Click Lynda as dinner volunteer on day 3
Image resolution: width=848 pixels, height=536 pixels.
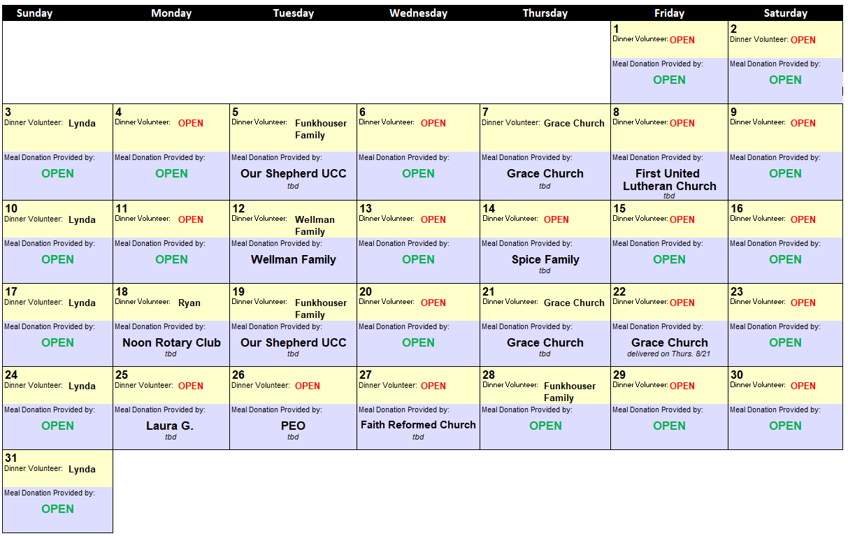tap(82, 123)
